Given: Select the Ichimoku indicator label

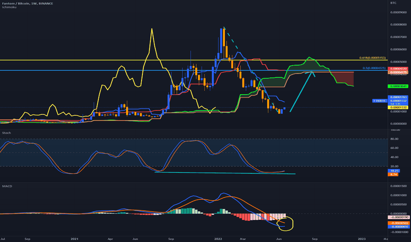Looking at the screenshot, I should point(9,7).
